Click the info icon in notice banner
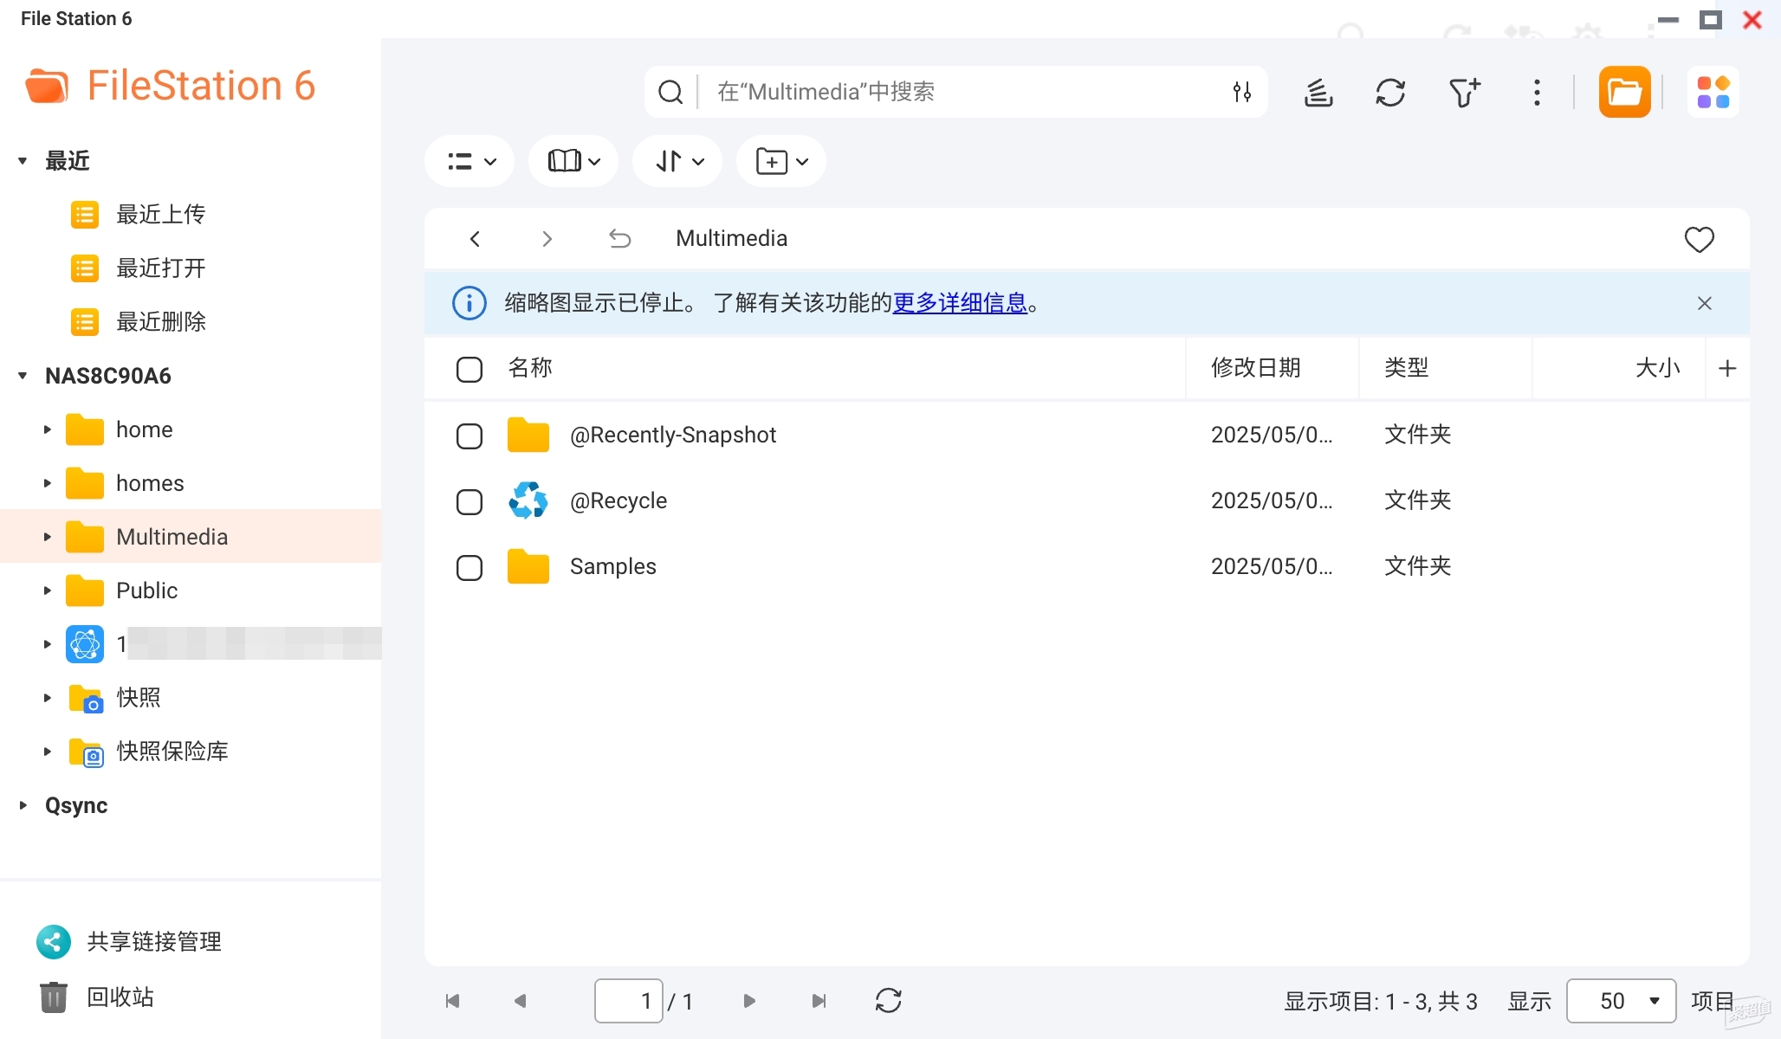 point(470,303)
